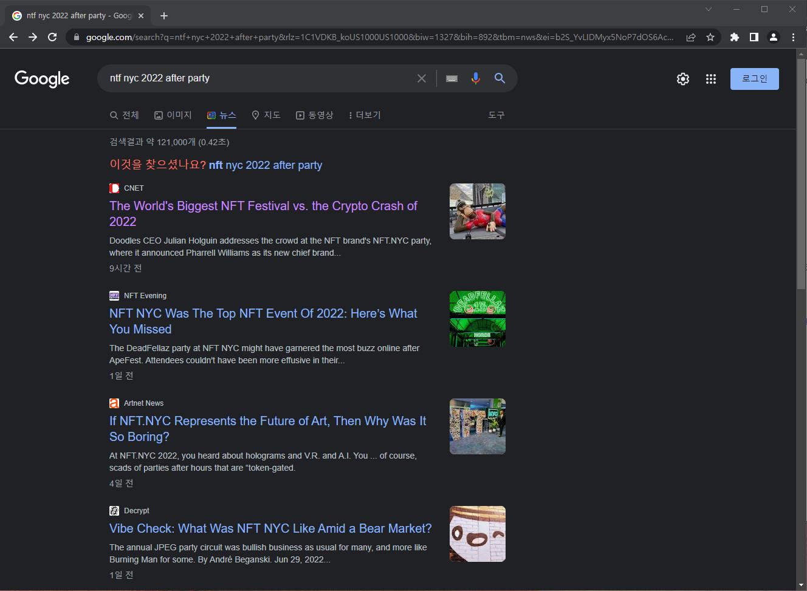
Task: Click the site lock icon
Action: 76,37
